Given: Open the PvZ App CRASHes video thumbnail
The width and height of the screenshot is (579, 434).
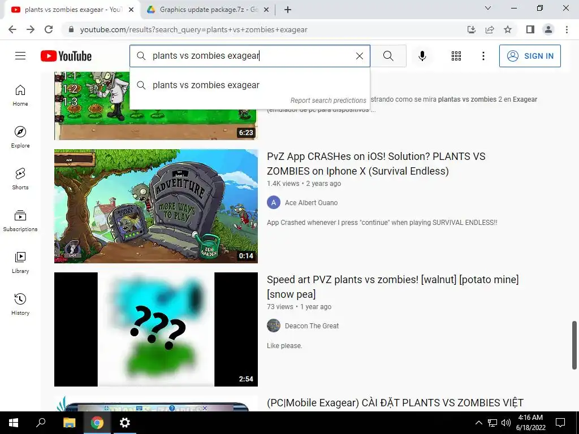Looking at the screenshot, I should [x=156, y=206].
